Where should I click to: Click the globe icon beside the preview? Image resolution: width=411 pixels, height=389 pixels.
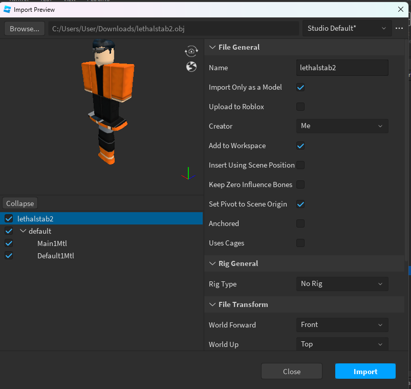(x=191, y=66)
